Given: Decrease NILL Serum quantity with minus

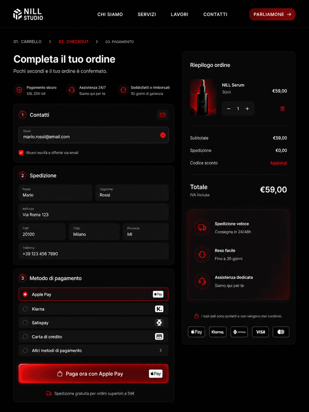Looking at the screenshot, I should tap(229, 109).
